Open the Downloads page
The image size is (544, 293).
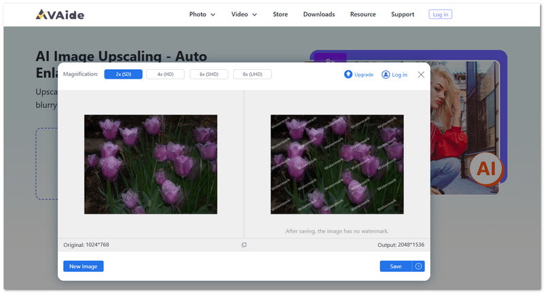coord(319,14)
